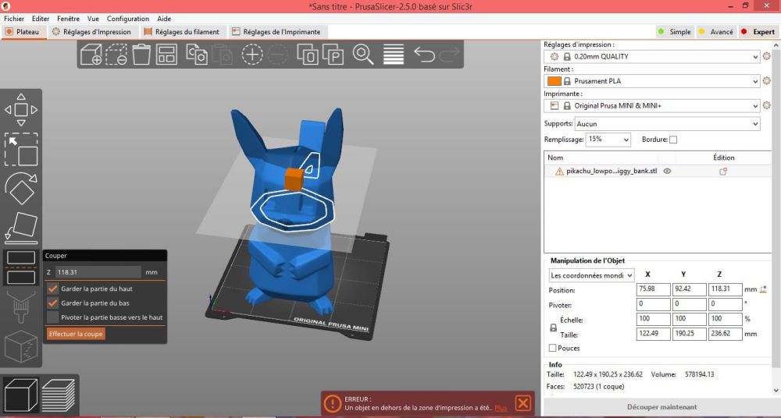This screenshot has width=781, height=418.
Task: Open the Configuration menu
Action: tap(127, 19)
